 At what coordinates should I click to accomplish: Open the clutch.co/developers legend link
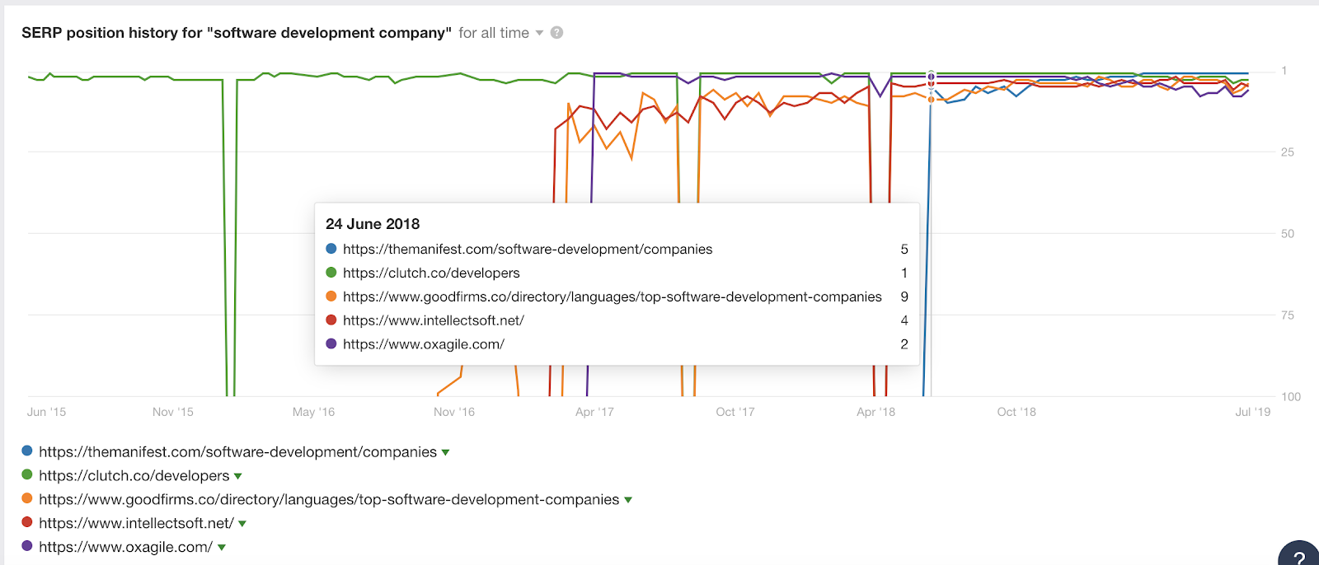click(x=134, y=476)
